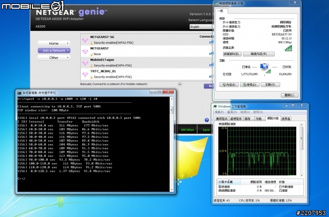This screenshot has height=217, width=329.
Task: Click the 診斷(G) diagnose button
Action: point(270,85)
